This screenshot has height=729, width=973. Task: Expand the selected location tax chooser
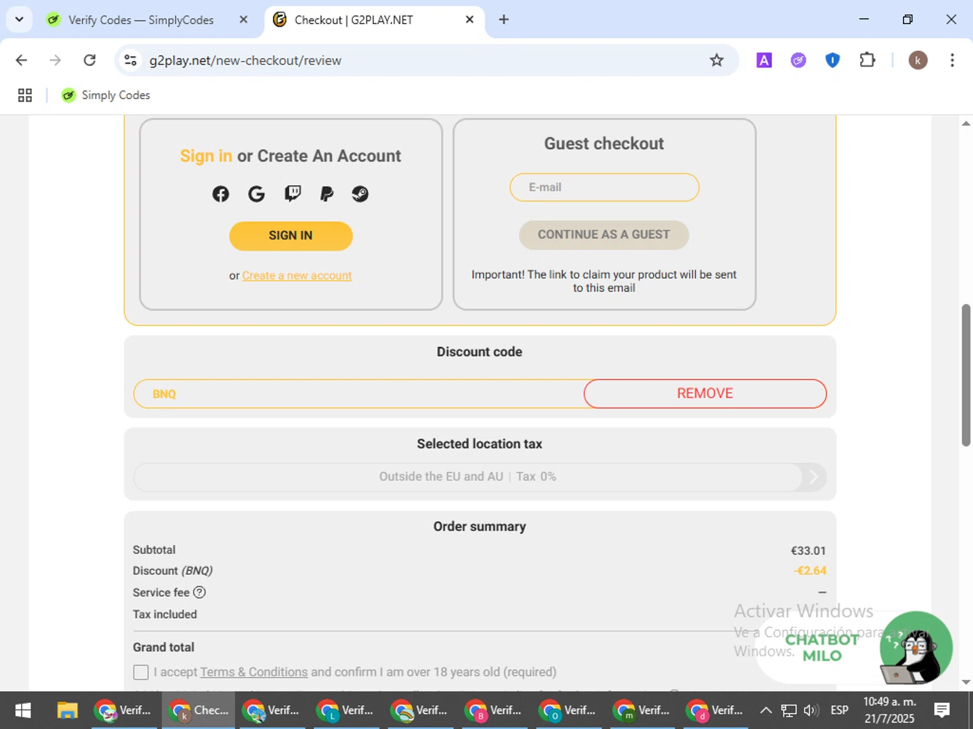480,477
